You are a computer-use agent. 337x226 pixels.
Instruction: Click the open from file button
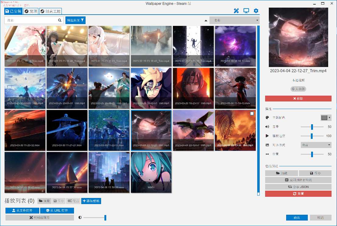coord(22,210)
